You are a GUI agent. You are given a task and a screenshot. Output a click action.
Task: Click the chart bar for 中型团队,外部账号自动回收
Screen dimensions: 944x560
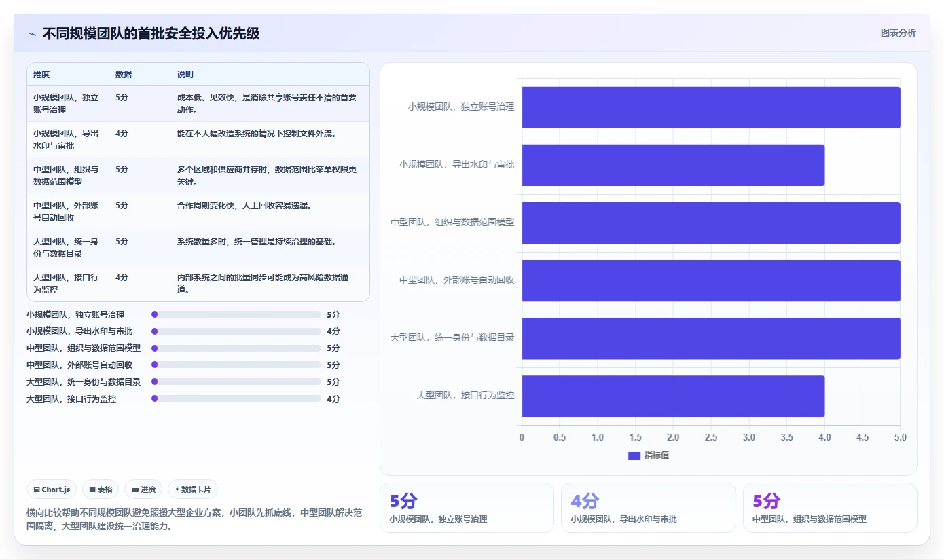tap(711, 280)
